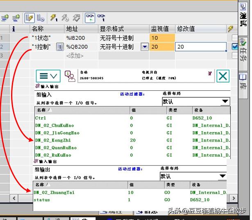Viewport: 252px width, 220px height.
Task: Click the modify all selected values icon
Action: click(x=30, y=18)
